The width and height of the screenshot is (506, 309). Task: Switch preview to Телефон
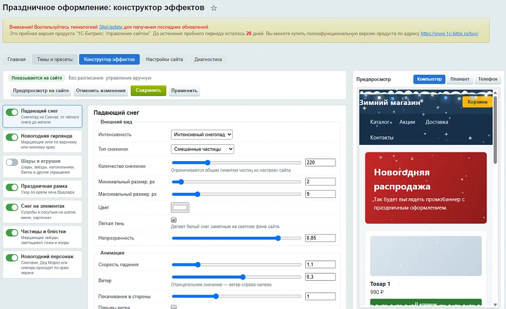coord(487,79)
